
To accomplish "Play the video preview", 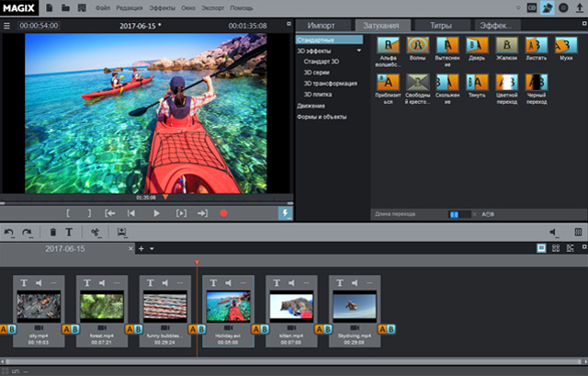I will tap(156, 213).
